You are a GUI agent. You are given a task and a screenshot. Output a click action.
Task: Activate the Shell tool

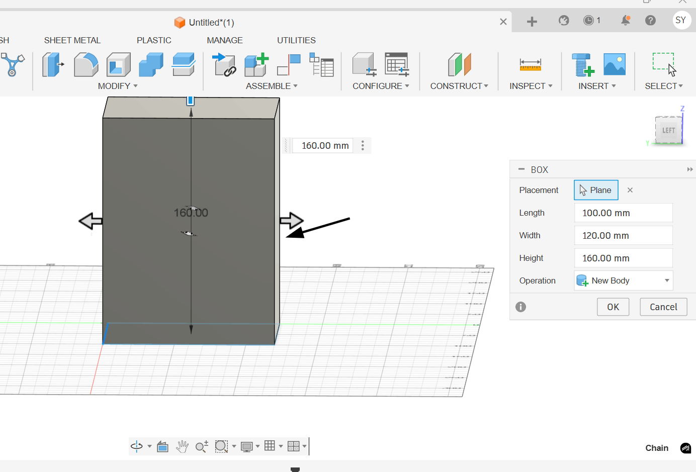(119, 65)
